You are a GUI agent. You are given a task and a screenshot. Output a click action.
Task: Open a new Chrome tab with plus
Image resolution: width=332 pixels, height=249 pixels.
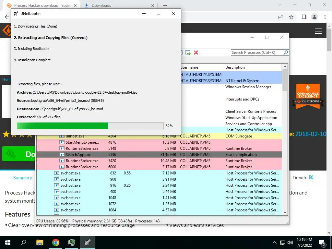165,6
